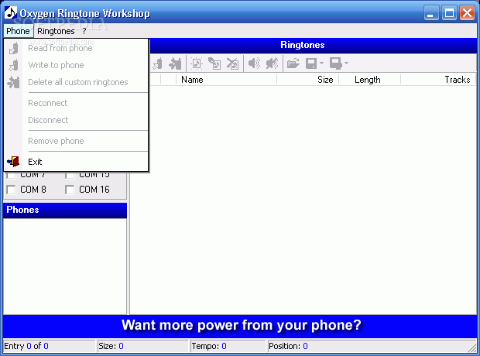480x356 pixels.
Task: Click the 'Tempo: 0' status bar text
Action: coord(209,346)
